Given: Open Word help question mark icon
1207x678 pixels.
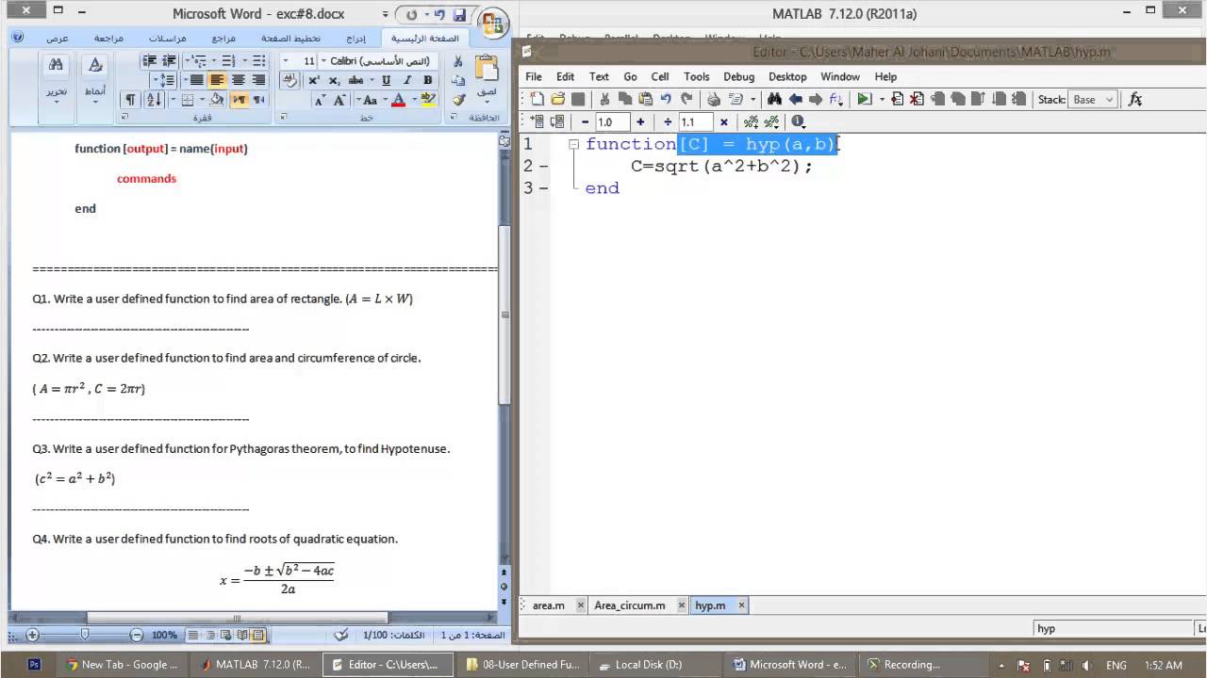Looking at the screenshot, I should point(18,38).
